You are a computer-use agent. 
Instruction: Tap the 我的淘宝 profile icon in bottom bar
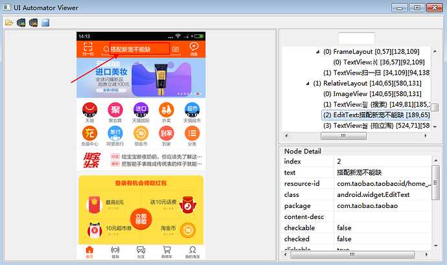point(192,250)
